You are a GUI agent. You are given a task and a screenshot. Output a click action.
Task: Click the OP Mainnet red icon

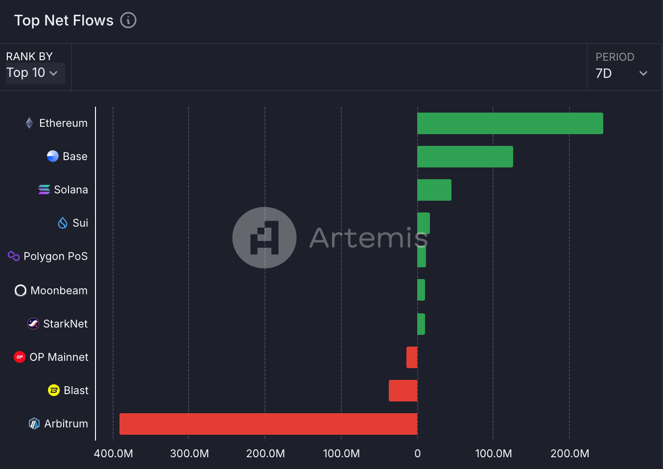pos(20,357)
